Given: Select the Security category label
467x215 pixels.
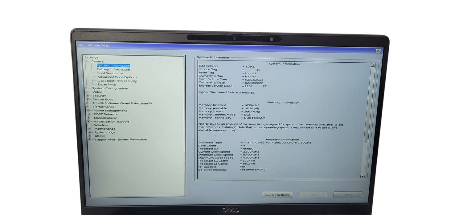Looking at the screenshot, I should tap(99, 96).
